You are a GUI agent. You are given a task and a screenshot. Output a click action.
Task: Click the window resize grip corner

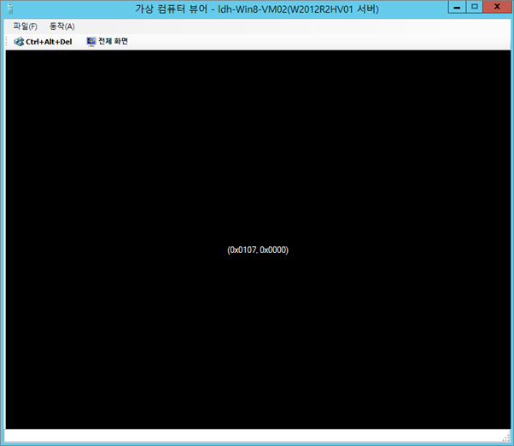(x=507, y=437)
